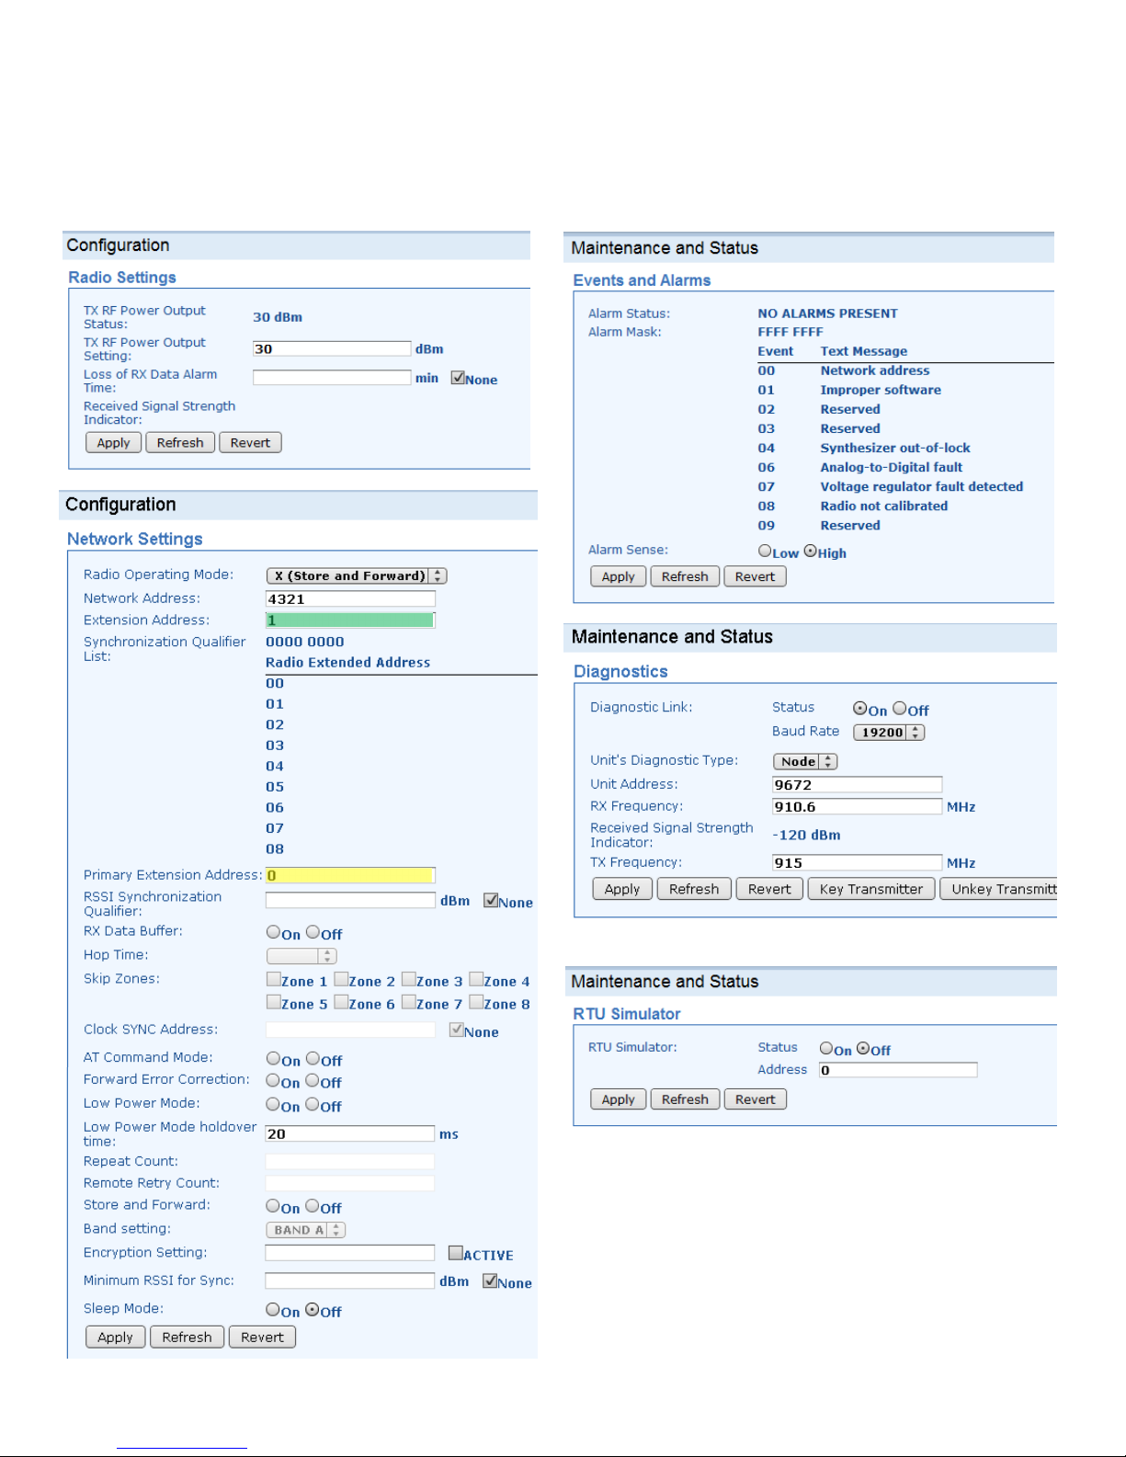The height and width of the screenshot is (1457, 1126).
Task: Select On for RTU Simulator Status
Action: (x=826, y=1048)
